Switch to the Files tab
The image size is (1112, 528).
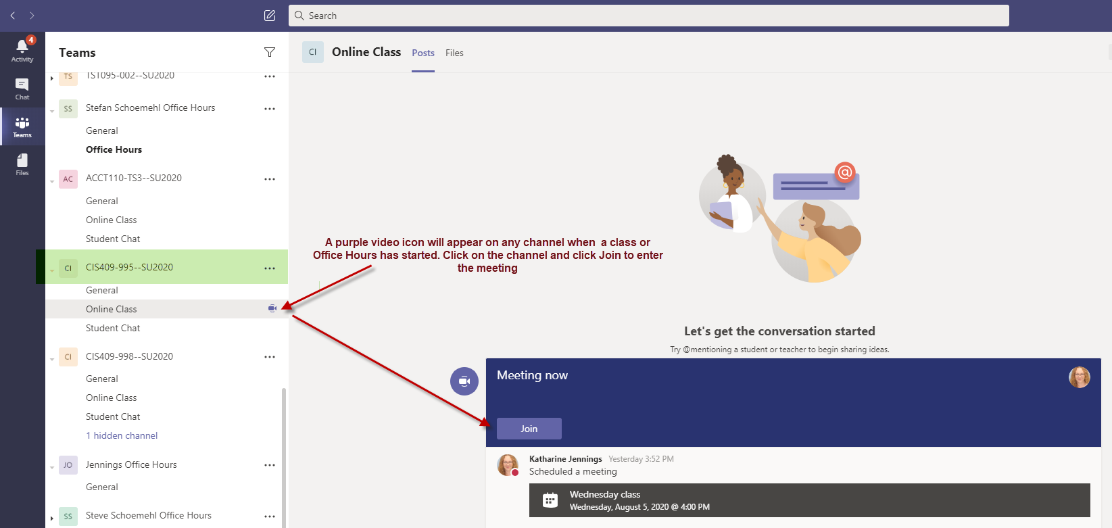454,53
